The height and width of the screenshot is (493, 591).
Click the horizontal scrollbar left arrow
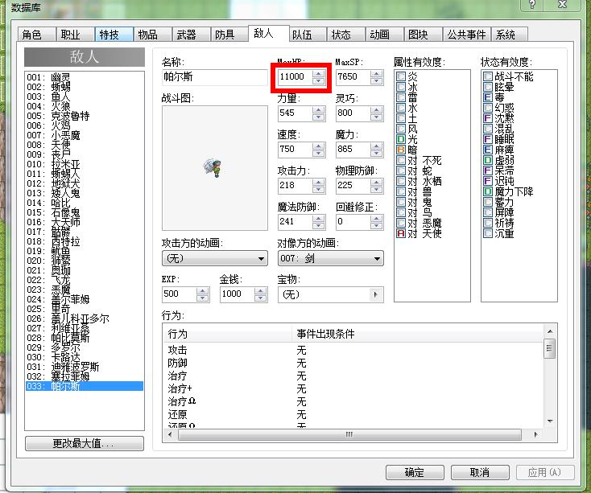[x=170, y=434]
